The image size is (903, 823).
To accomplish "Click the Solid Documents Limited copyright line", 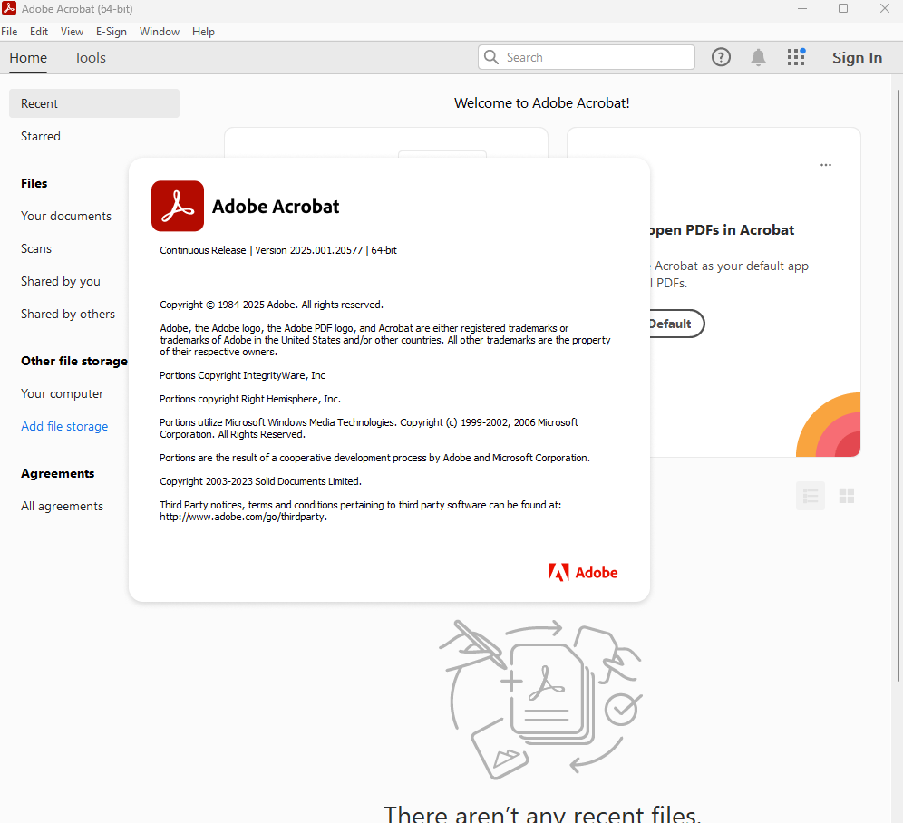I will click(x=261, y=481).
